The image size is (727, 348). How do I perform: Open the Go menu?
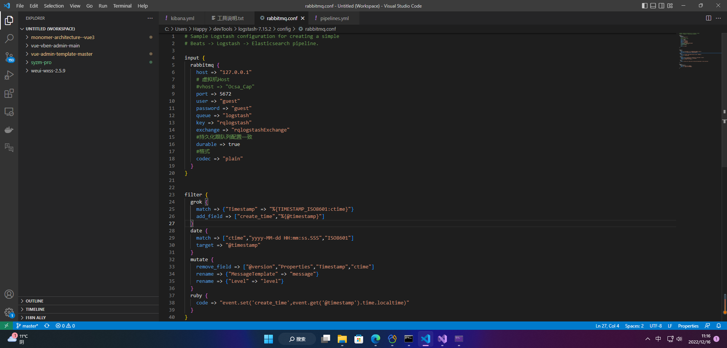(89, 6)
